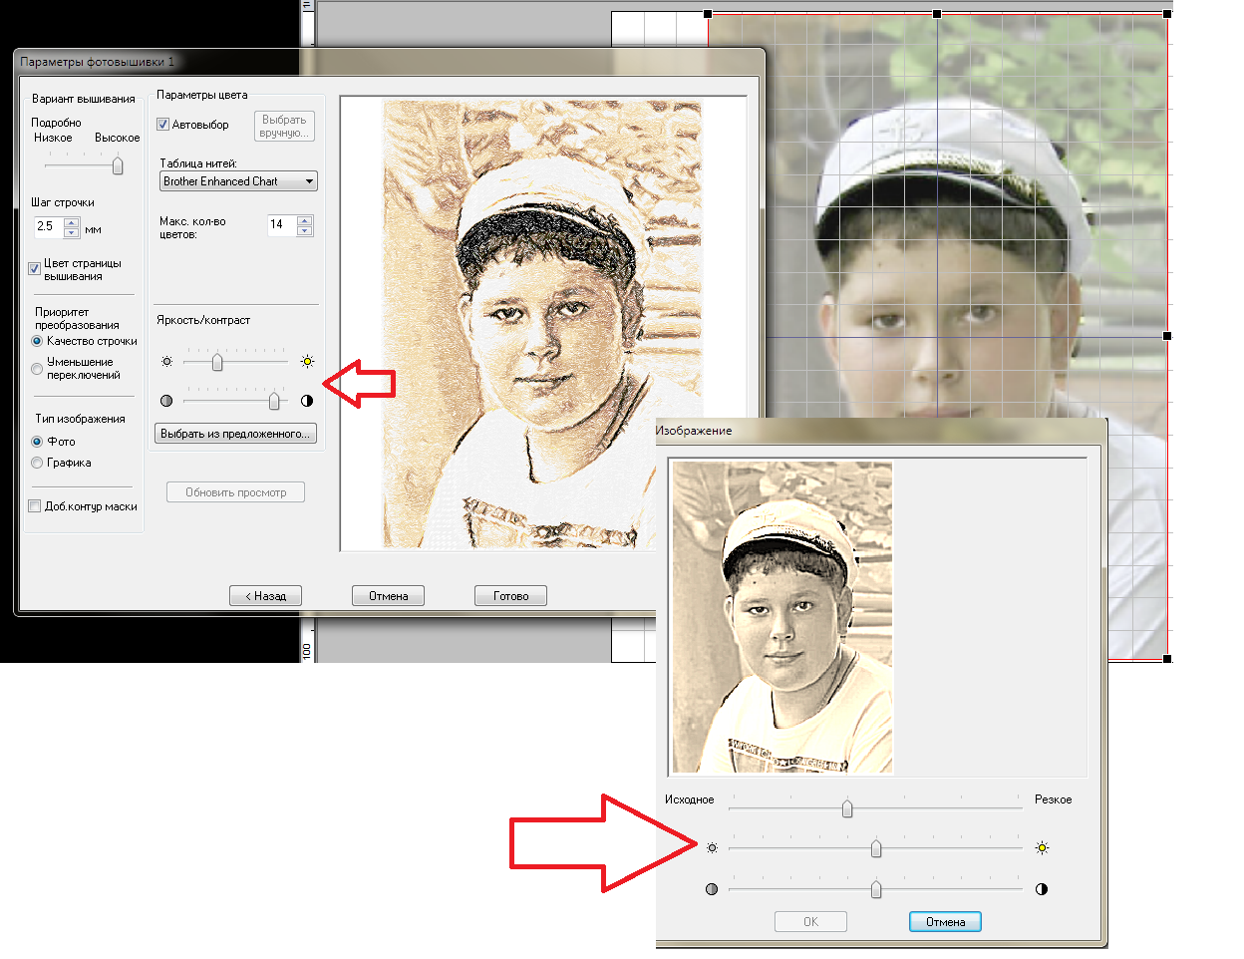Decrease Макс. кол-во цветов with down arrow

click(x=305, y=231)
